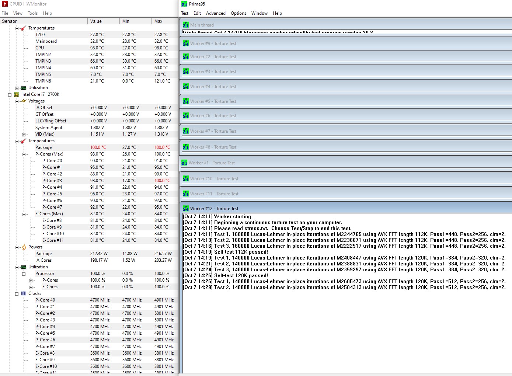
Task: Collapse the Clocks section
Action: [17, 294]
